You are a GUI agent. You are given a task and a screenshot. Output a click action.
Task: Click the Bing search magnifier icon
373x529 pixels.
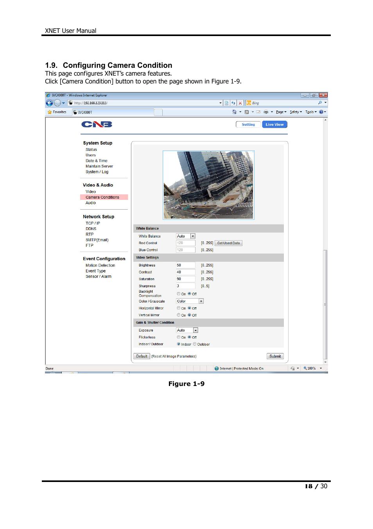tap(320, 103)
